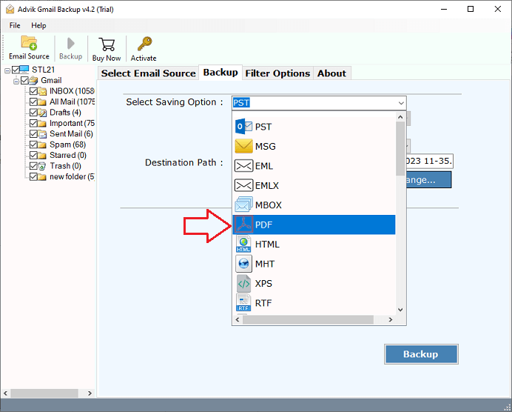Click the Change... destination button
The height and width of the screenshot is (412, 512).
[428, 180]
